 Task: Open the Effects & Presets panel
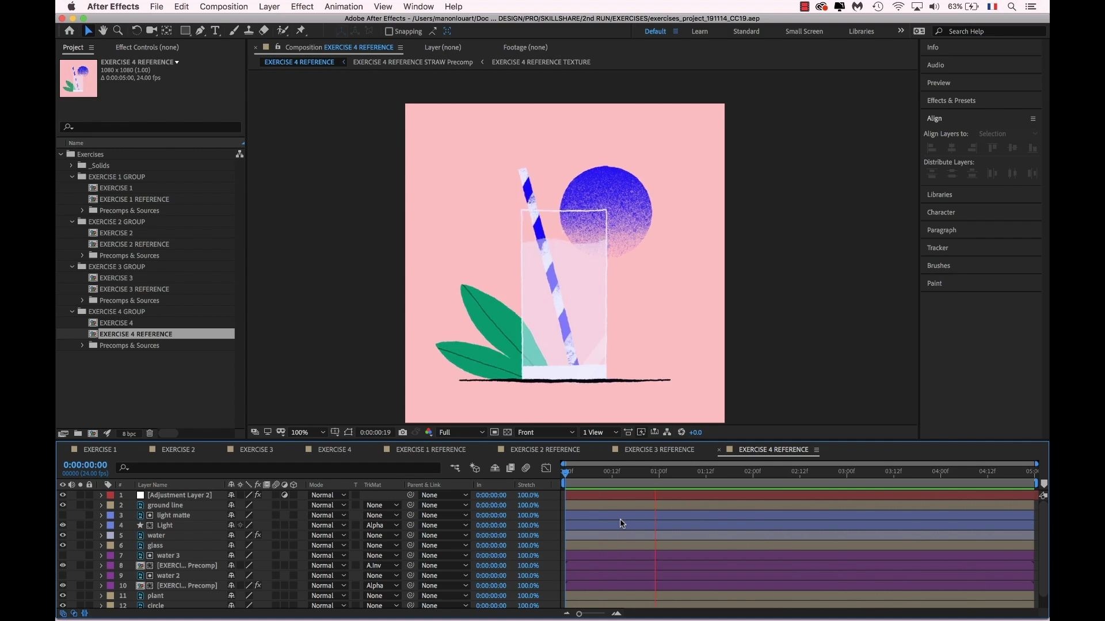[952, 100]
